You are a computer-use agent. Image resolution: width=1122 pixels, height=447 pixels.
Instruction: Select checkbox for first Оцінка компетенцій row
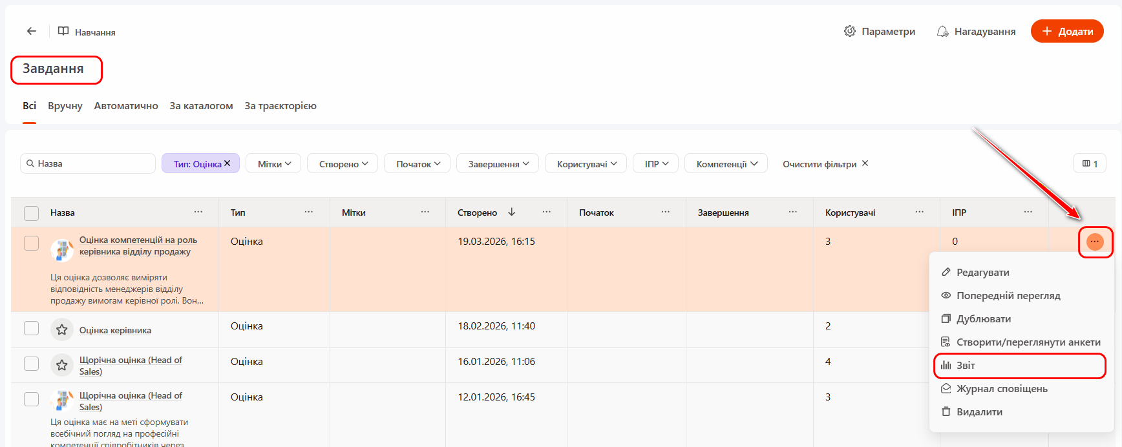pyautogui.click(x=31, y=244)
